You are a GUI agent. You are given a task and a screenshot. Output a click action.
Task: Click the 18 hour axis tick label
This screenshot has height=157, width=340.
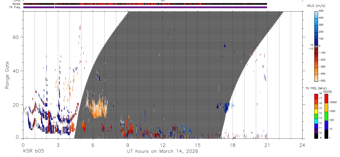(233, 145)
